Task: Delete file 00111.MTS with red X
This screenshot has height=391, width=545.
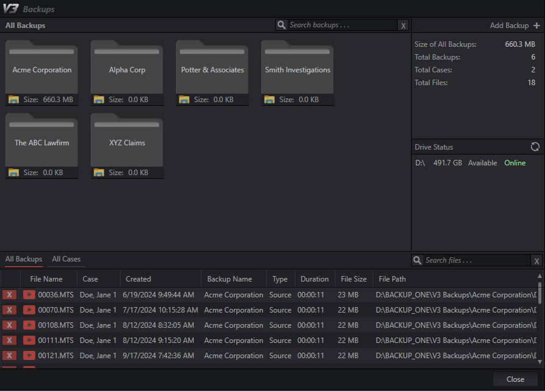Action: point(9,341)
